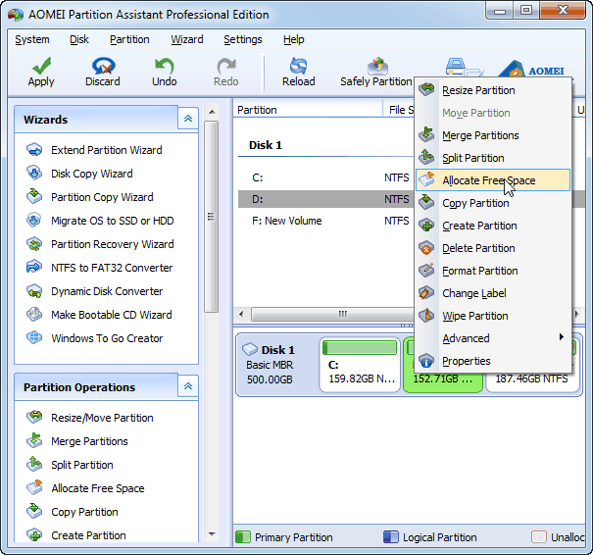Undo the last operation
The height and width of the screenshot is (555, 593).
pyautogui.click(x=164, y=67)
